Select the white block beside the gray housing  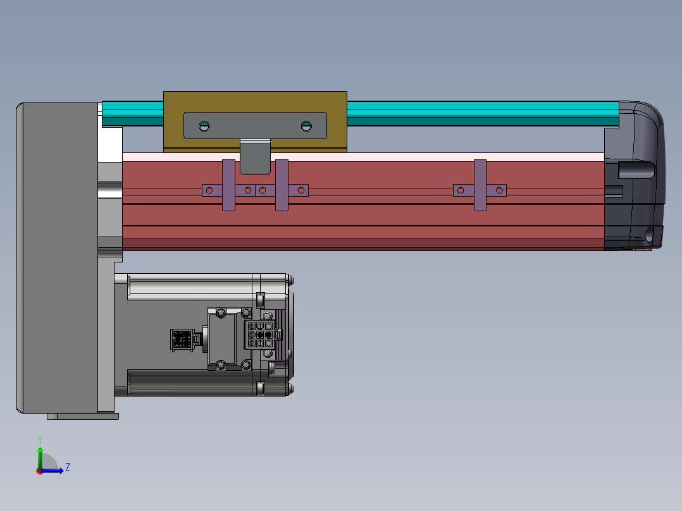[x=110, y=145]
